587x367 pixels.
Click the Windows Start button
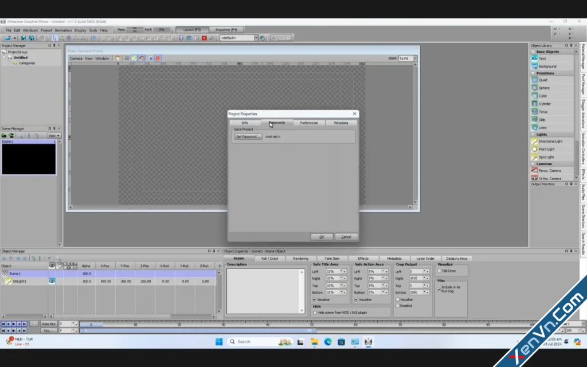point(219,342)
